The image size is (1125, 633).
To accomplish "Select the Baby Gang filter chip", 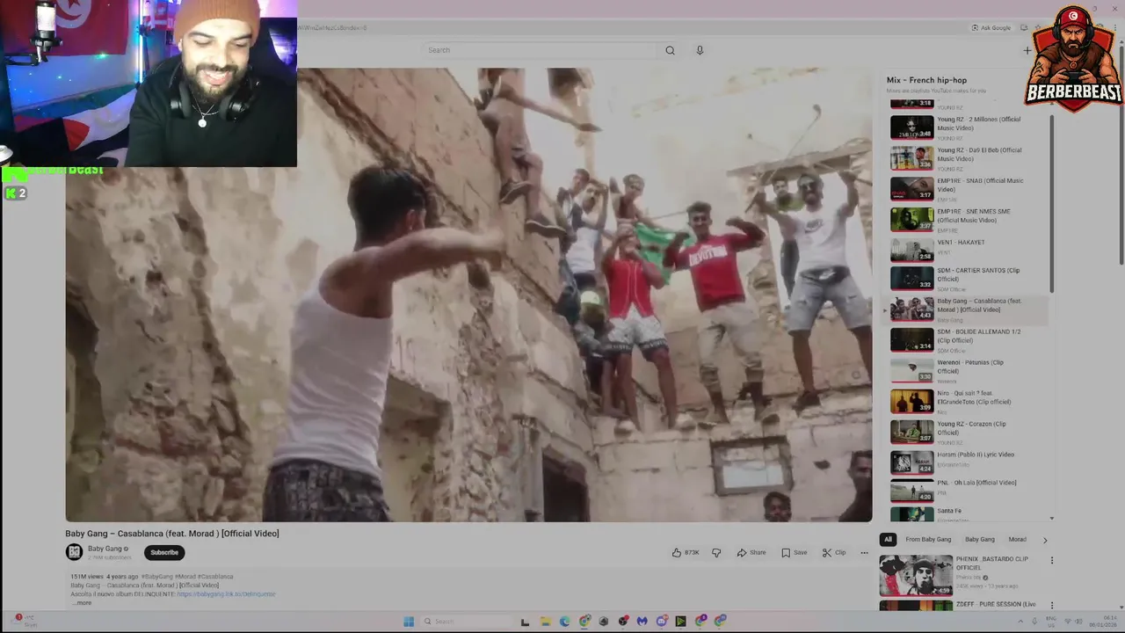I will click(980, 539).
